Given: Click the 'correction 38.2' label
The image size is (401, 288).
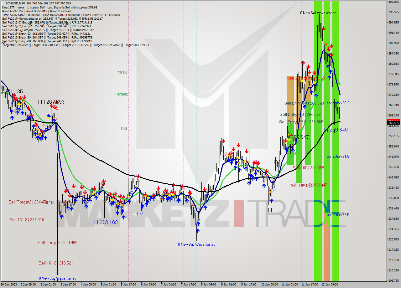Looking at the screenshot, I should point(338,103).
